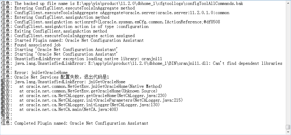Click the 'Started Plugin named' log line
291x135 pixels.
tap(72, 40)
